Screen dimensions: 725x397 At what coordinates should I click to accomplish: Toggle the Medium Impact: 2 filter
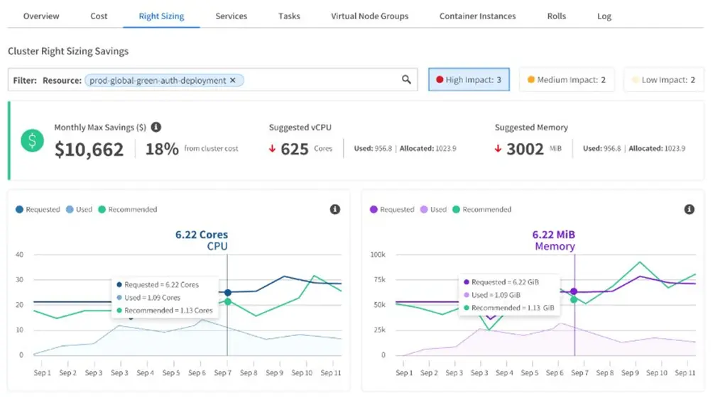pos(567,79)
